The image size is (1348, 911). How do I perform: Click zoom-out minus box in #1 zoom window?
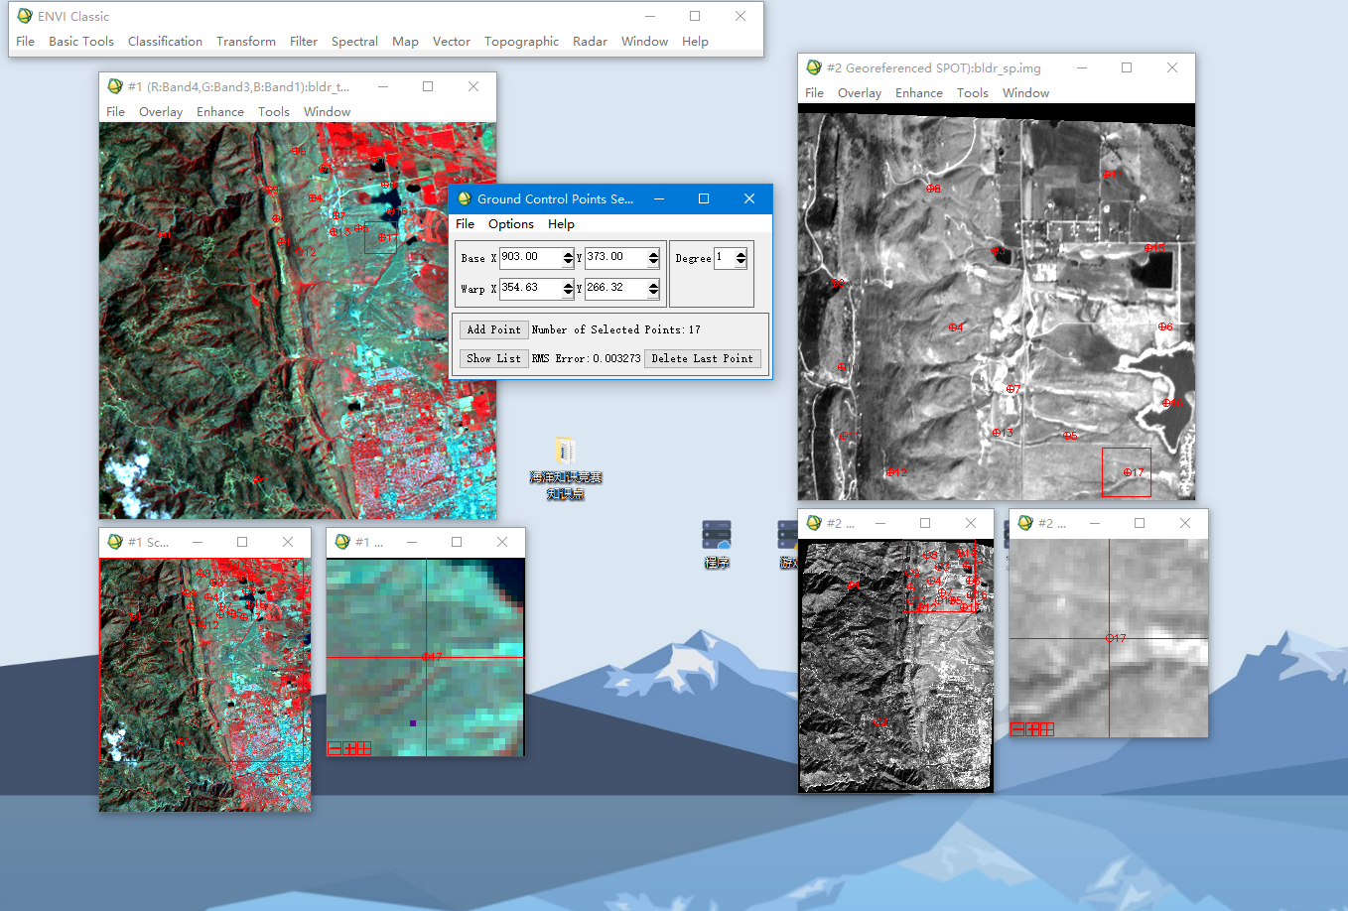point(335,748)
